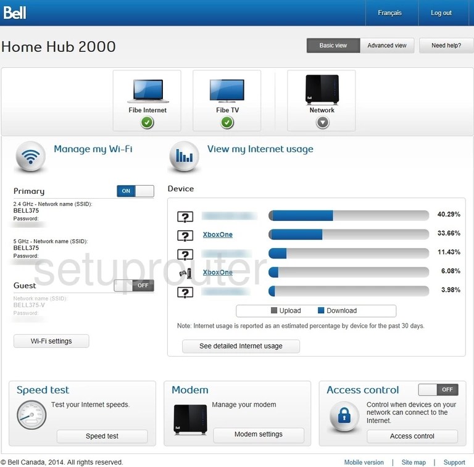
Task: Click the Modem heading
Action: pyautogui.click(x=190, y=390)
